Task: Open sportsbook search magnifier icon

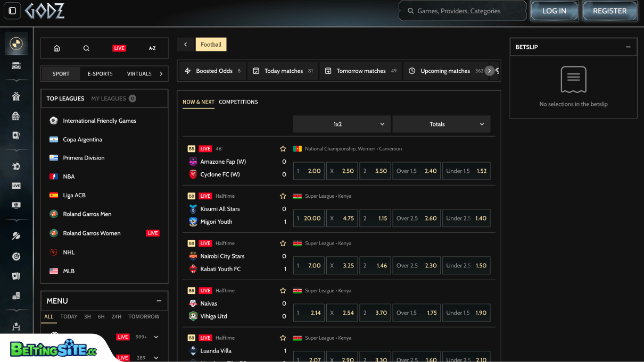Action: pos(86,48)
